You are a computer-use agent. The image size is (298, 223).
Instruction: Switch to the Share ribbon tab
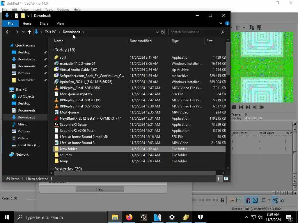coord(44,24)
